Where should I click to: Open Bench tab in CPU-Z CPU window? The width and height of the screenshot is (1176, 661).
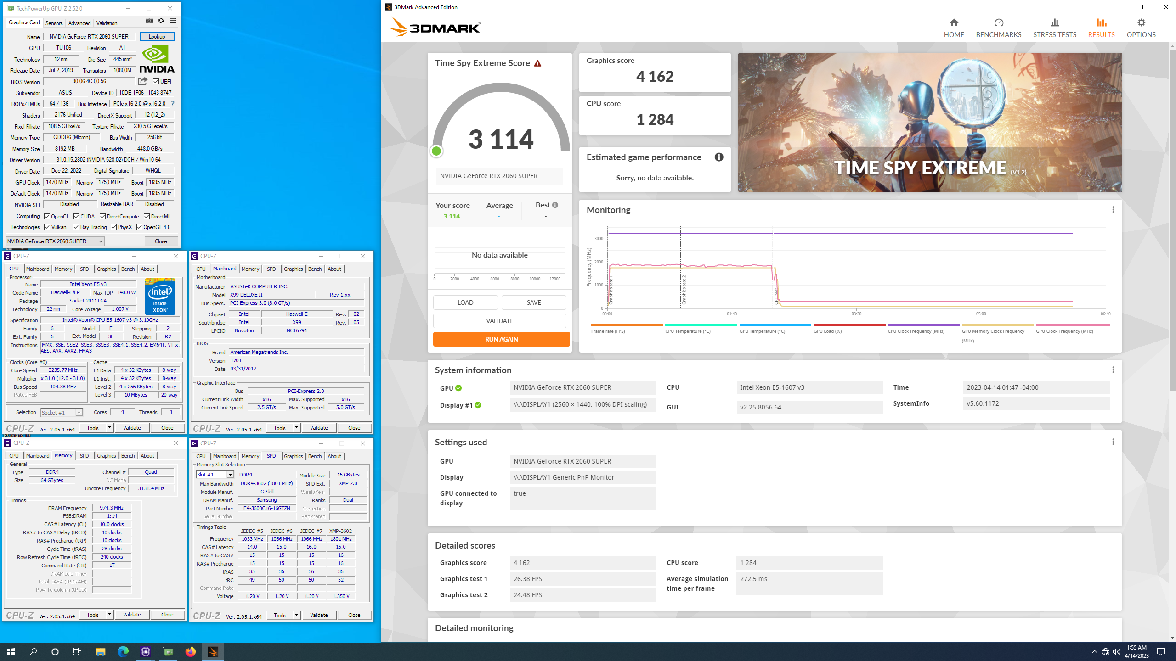click(x=128, y=269)
